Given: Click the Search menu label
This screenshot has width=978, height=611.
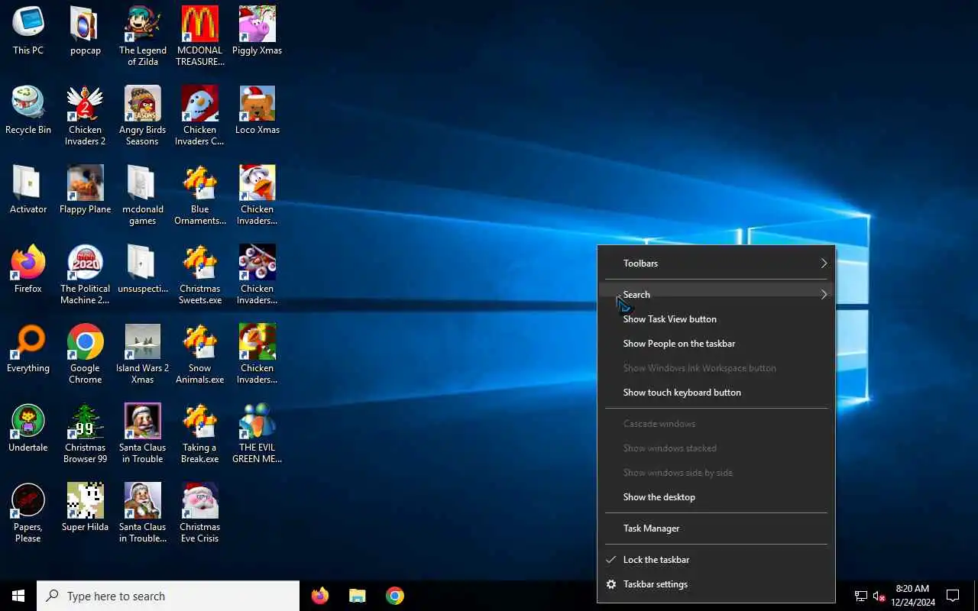Looking at the screenshot, I should tap(636, 295).
